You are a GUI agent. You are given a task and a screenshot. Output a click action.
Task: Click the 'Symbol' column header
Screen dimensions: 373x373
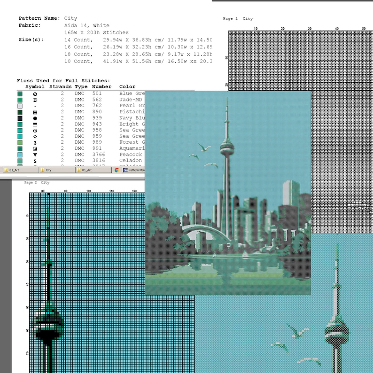point(35,86)
